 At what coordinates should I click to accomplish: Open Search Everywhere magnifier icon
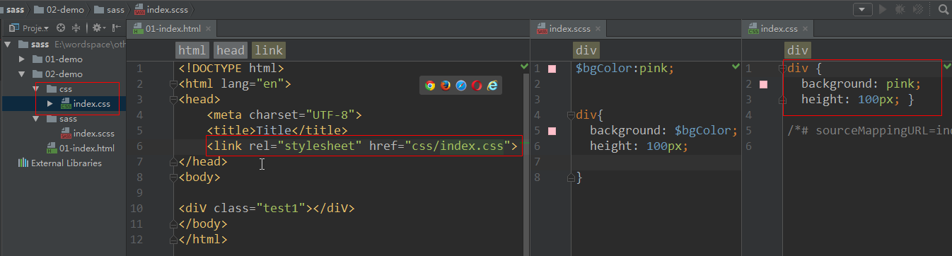pos(944,9)
